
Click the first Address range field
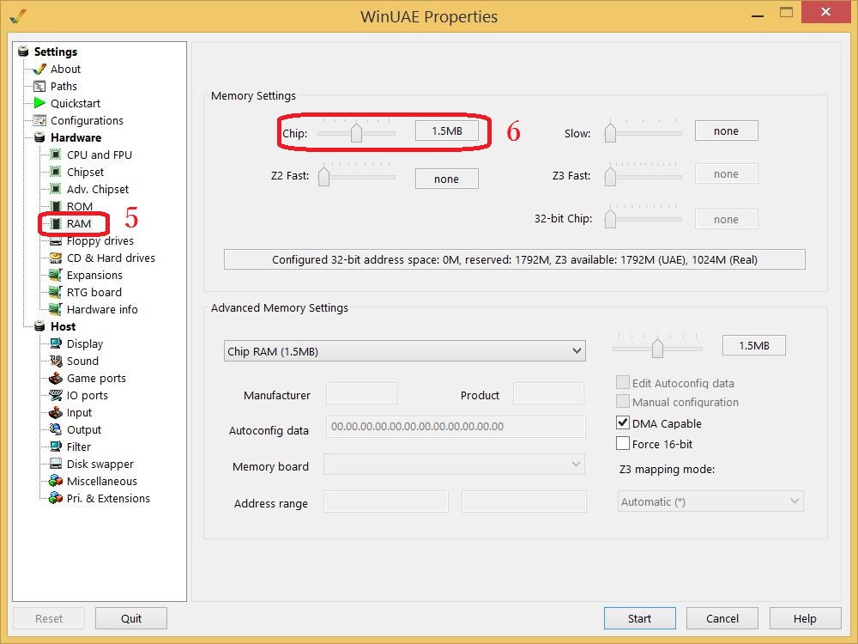386,501
